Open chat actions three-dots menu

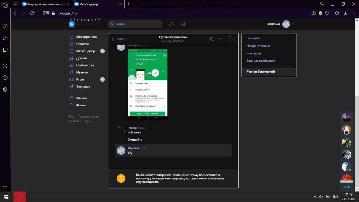click(x=220, y=39)
